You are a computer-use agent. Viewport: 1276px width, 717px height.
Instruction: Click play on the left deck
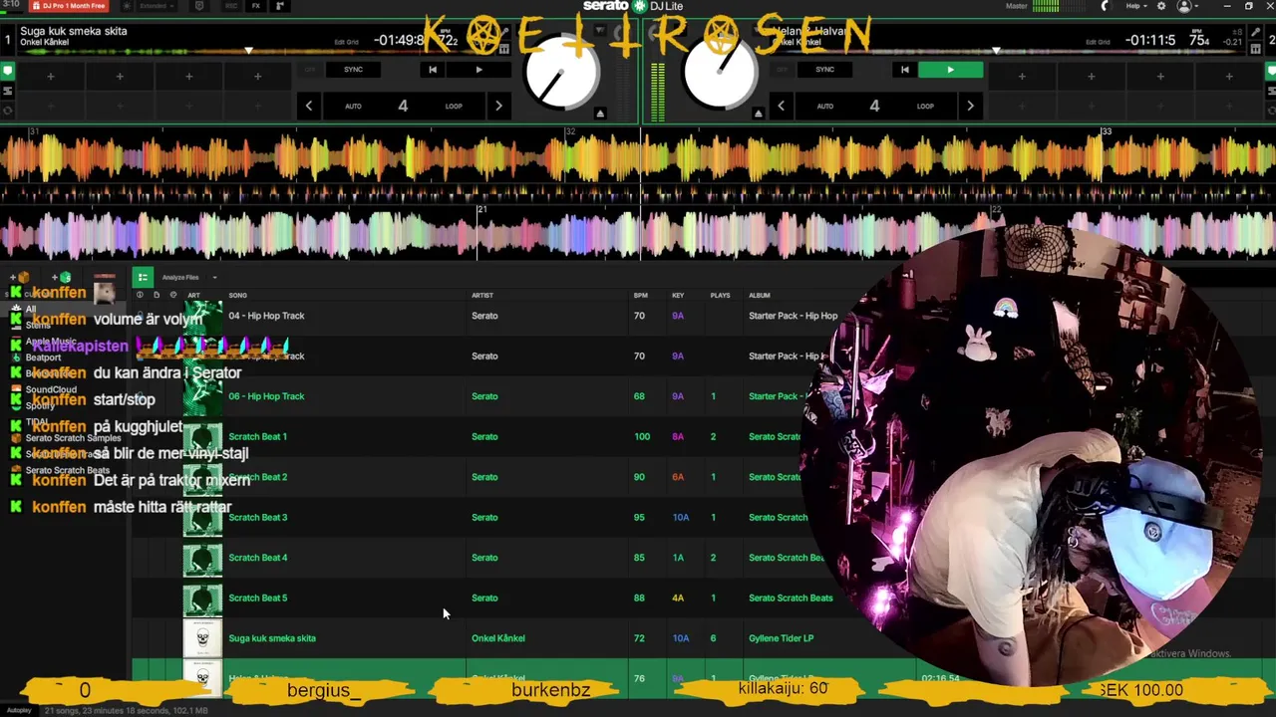pos(478,70)
